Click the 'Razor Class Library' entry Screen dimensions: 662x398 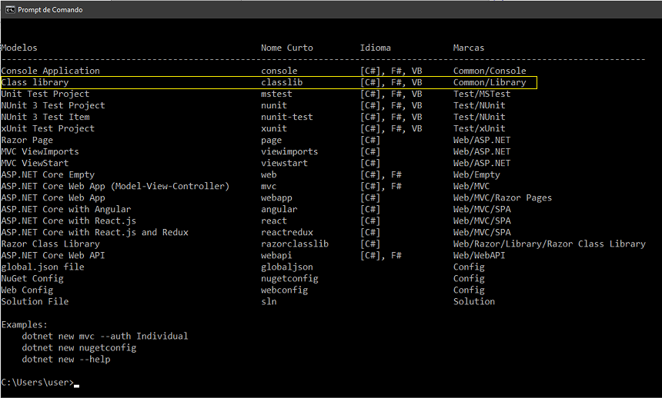point(51,244)
